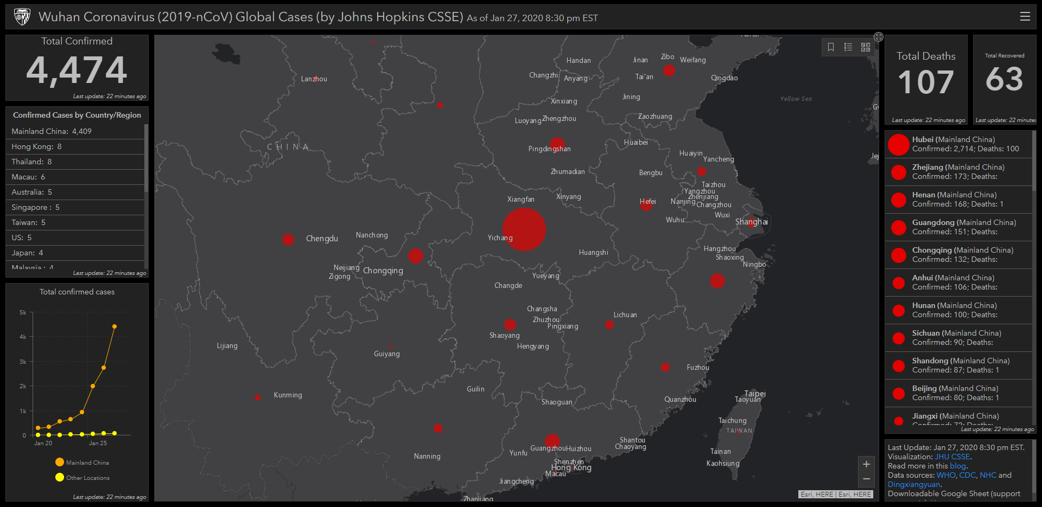This screenshot has height=507, width=1042.
Task: Select Sichuan province entry in list
Action: coord(958,338)
